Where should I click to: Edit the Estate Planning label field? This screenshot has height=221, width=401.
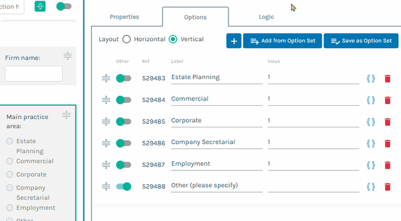[x=217, y=77]
